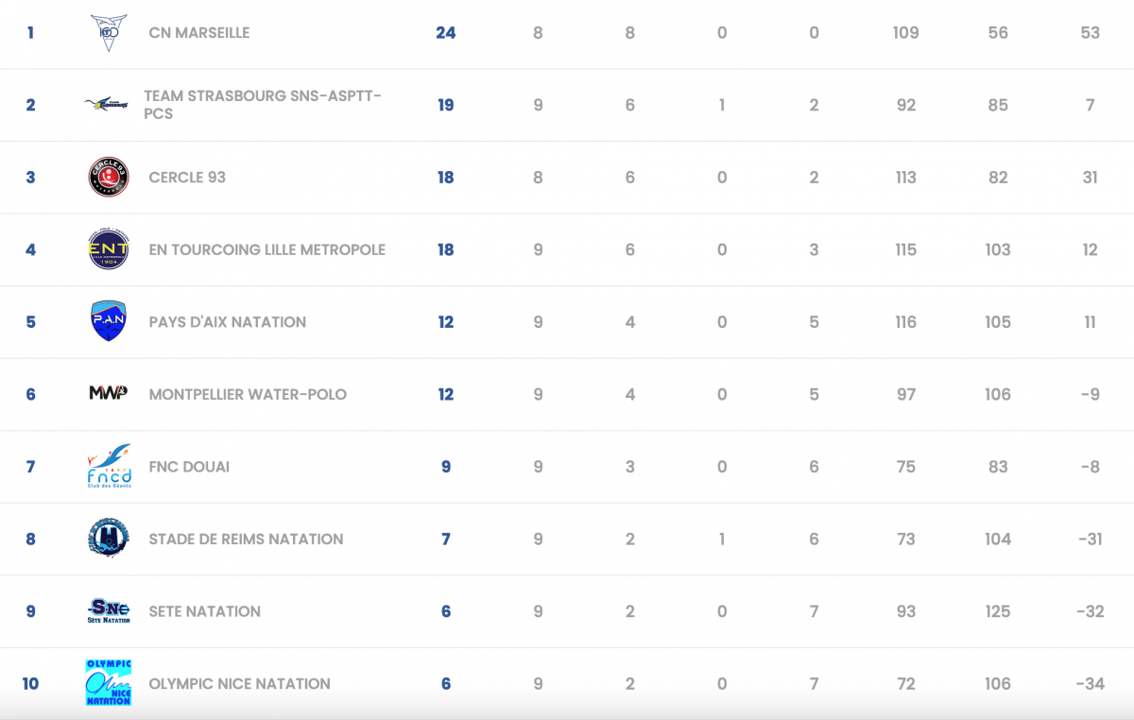
Task: Click the EN Tourcoing ENT logo
Action: pos(109,249)
